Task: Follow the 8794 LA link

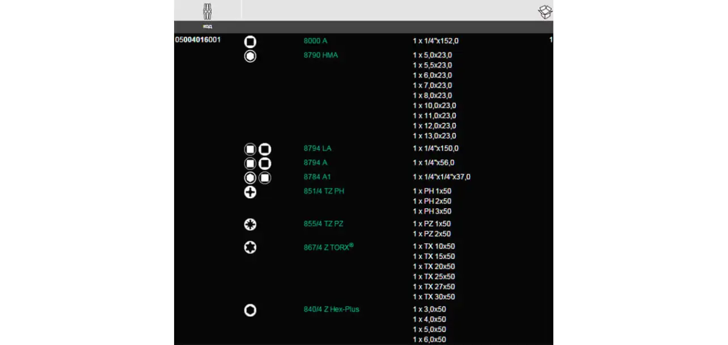Action: click(318, 149)
